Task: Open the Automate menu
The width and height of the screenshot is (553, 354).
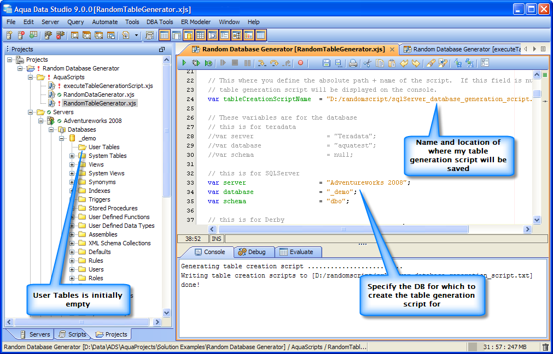Action: [104, 22]
